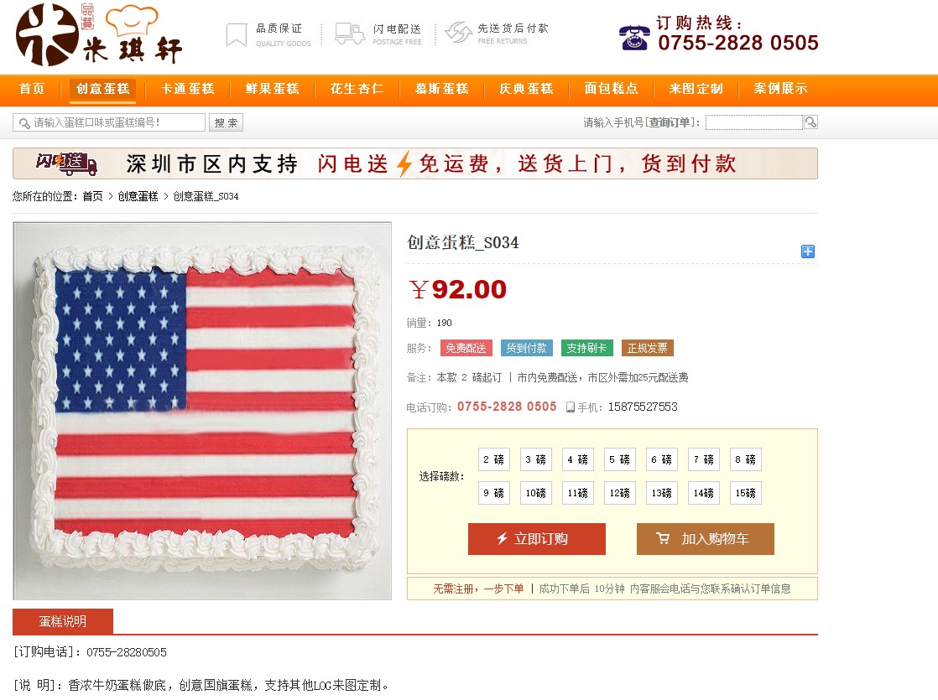Open the 卡通蛋糕 menu item
Viewport: 938px width, 700px height.
[187, 89]
